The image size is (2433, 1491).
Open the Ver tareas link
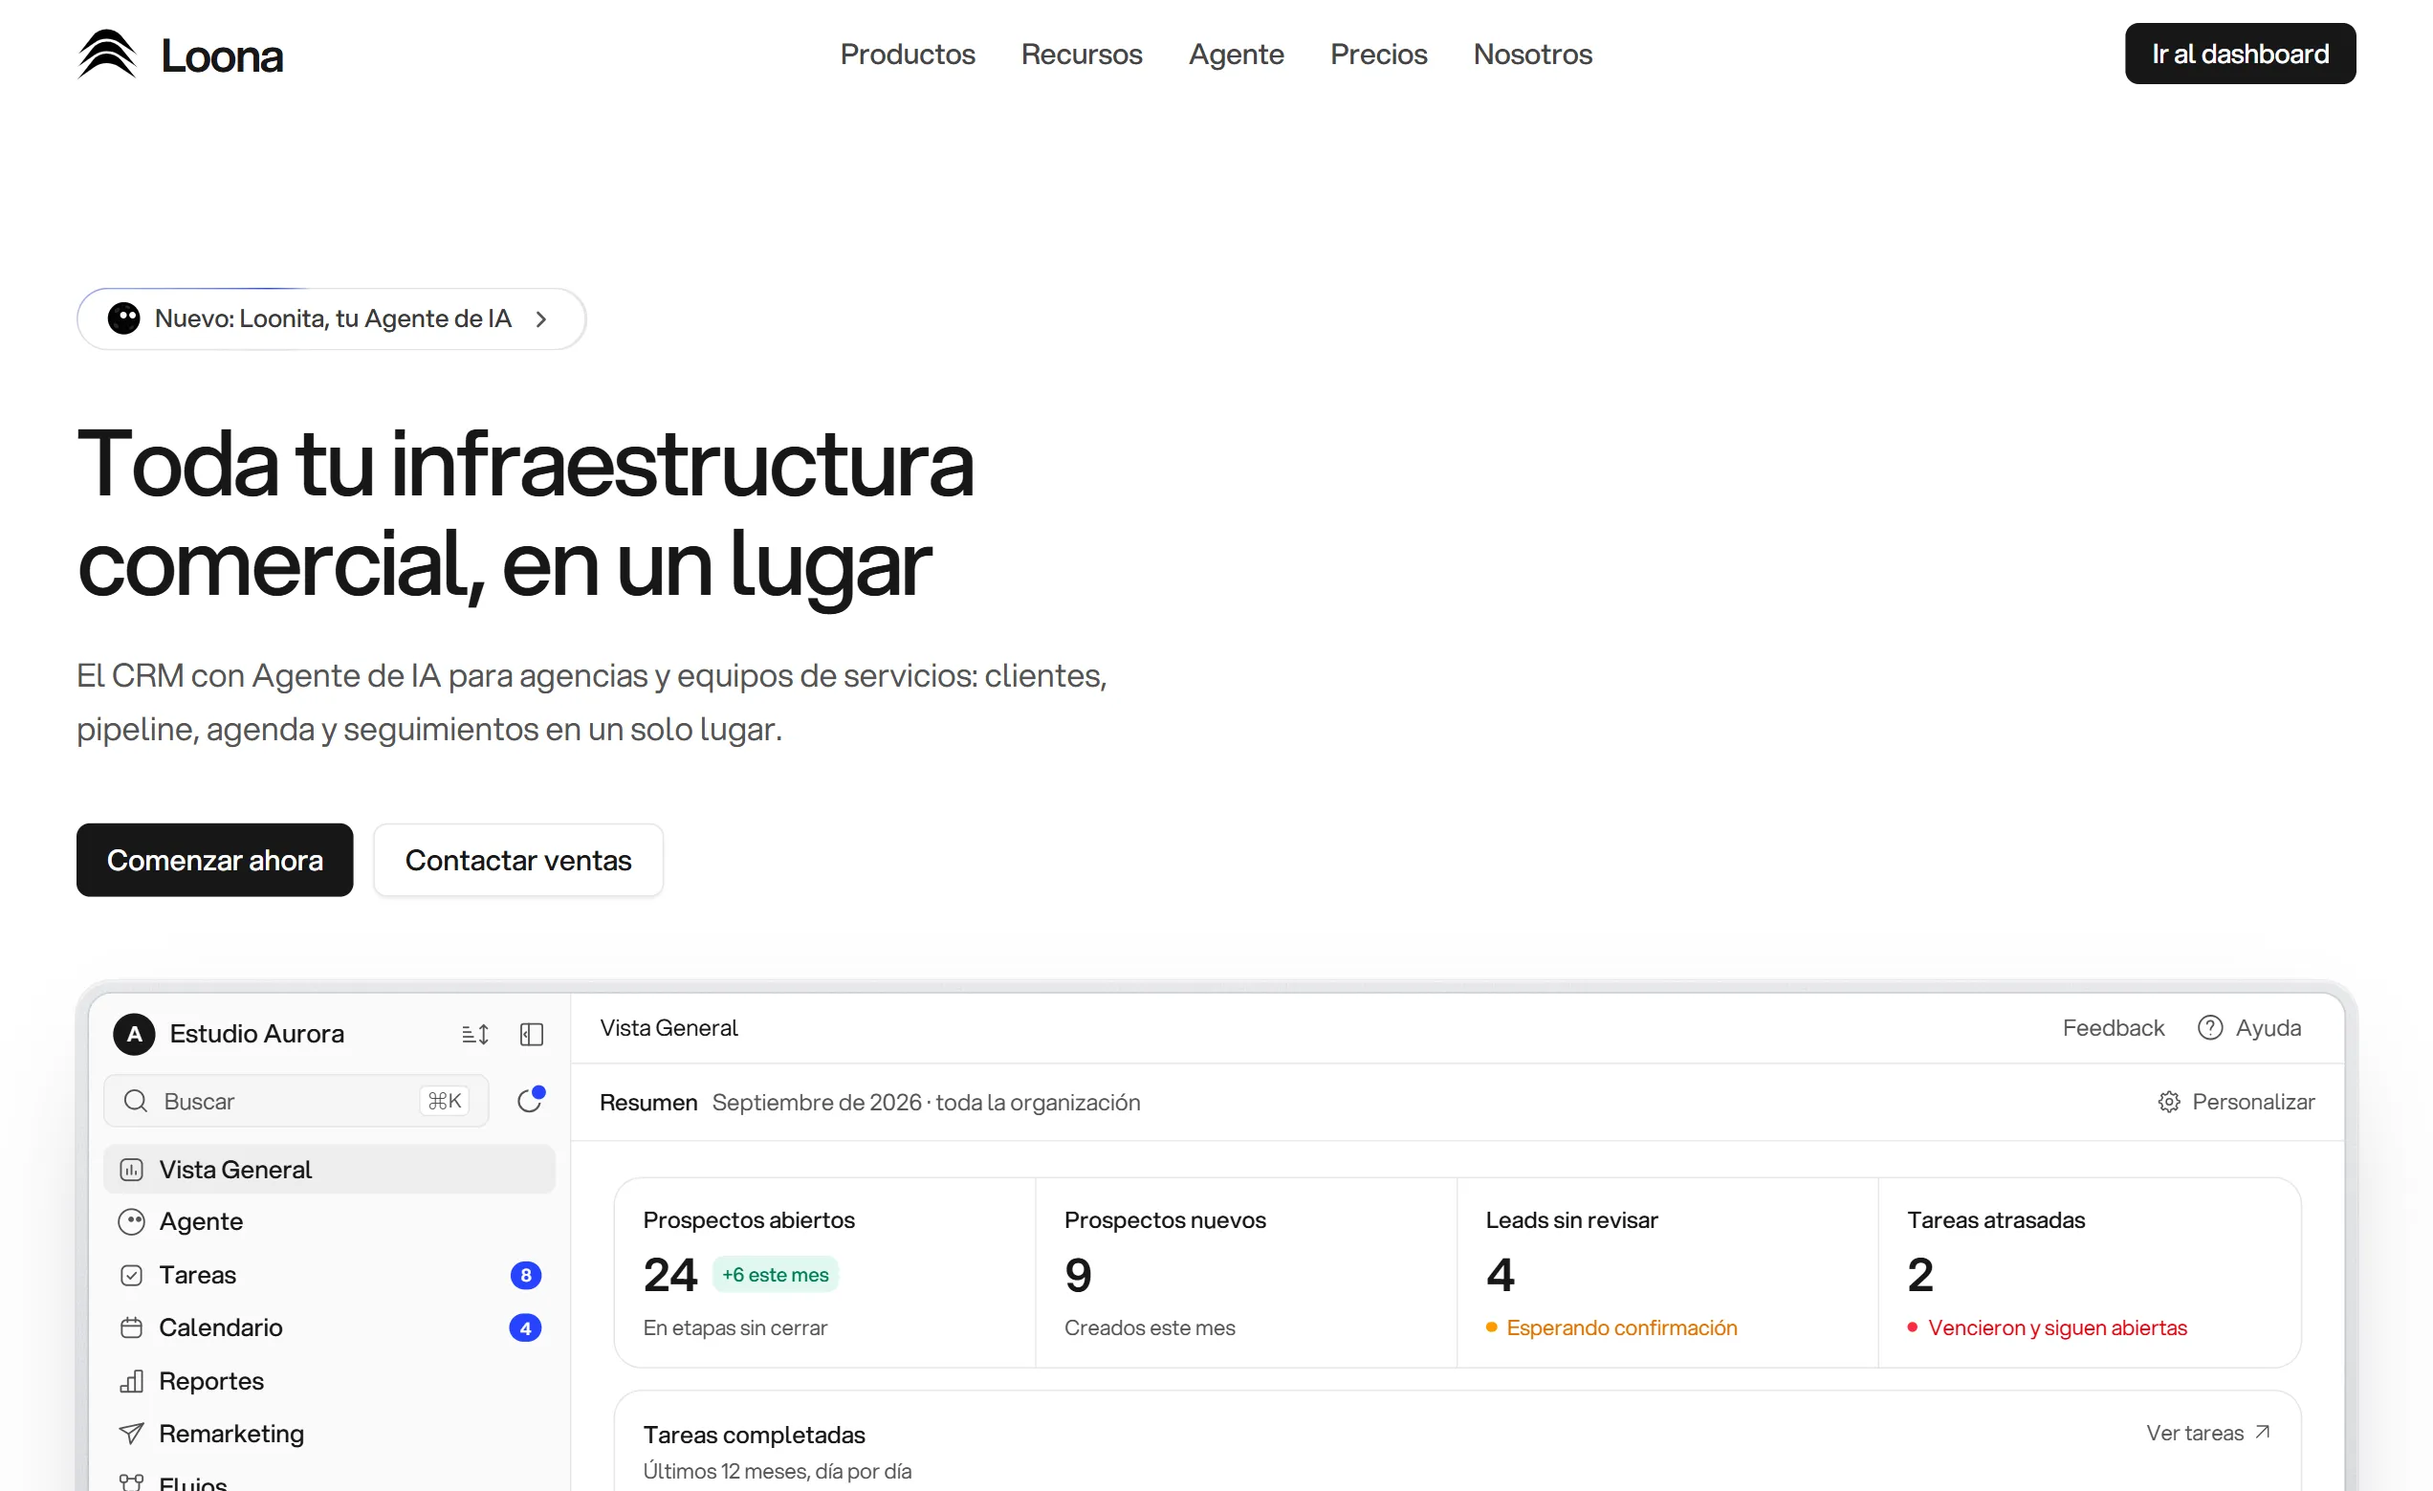click(x=2208, y=1433)
